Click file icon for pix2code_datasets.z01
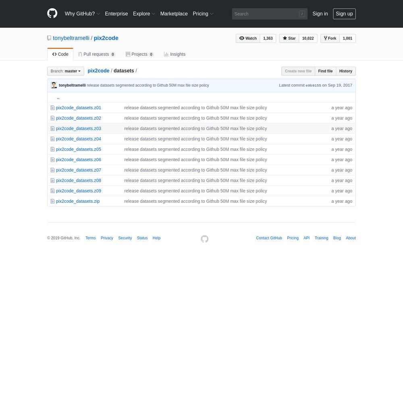Screen dimensions: 403x403 [52, 108]
